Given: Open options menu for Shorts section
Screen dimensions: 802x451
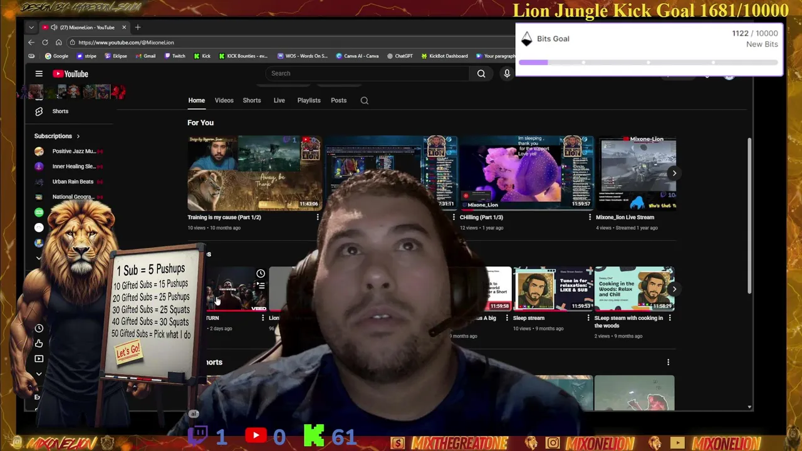Looking at the screenshot, I should tap(668, 362).
